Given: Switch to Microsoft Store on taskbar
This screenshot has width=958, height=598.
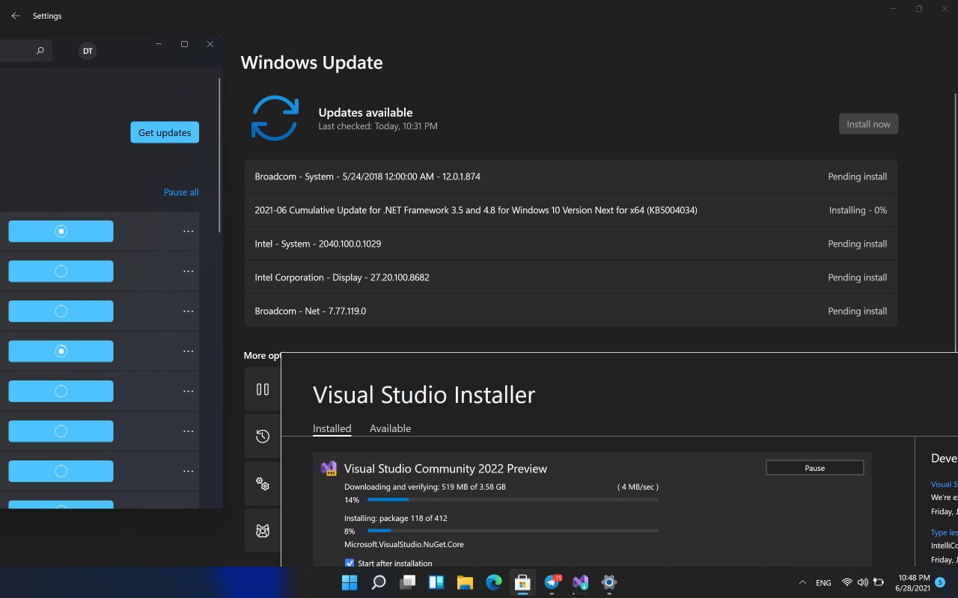Looking at the screenshot, I should coord(522,582).
